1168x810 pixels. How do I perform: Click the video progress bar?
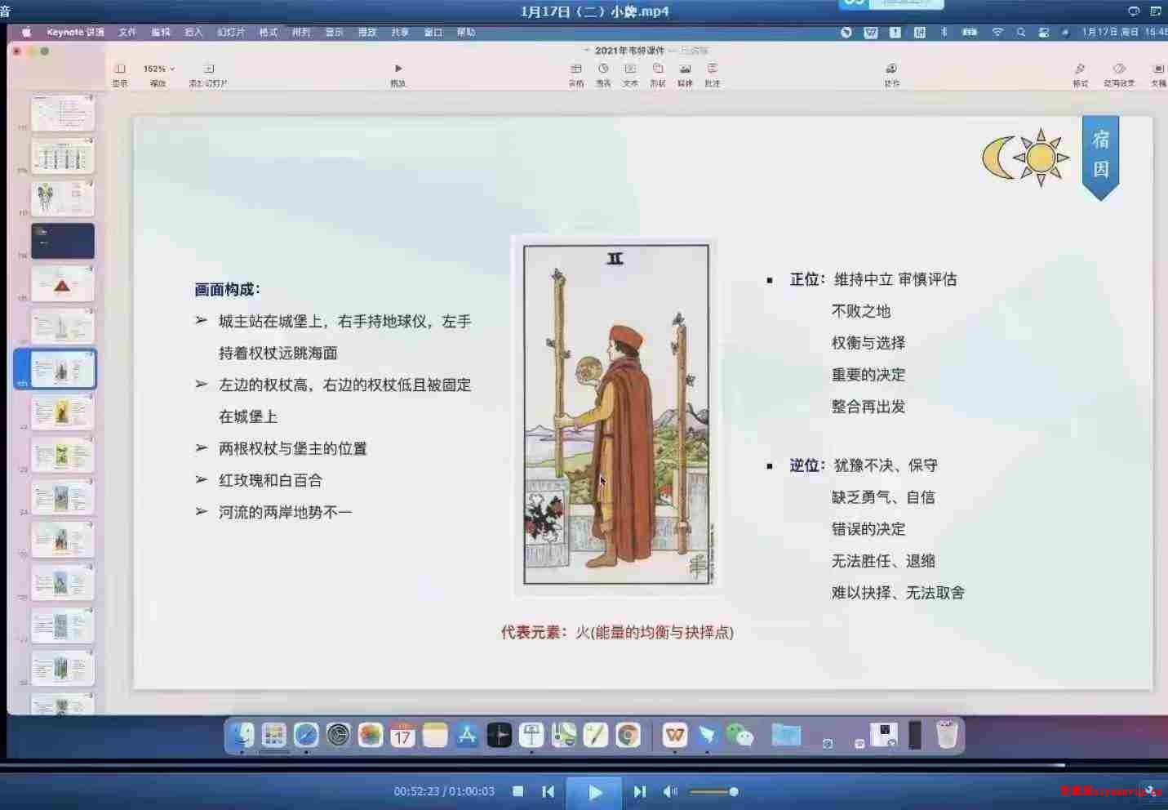point(584,765)
